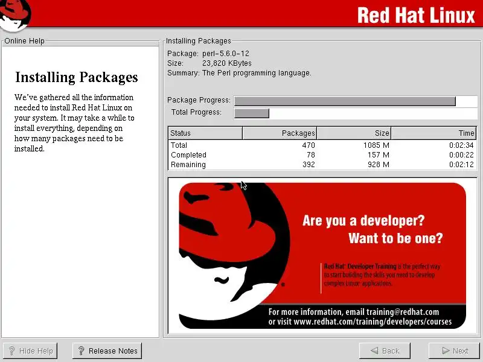Select the Size column header
Screen dimensions: 483x362
(x=354, y=133)
